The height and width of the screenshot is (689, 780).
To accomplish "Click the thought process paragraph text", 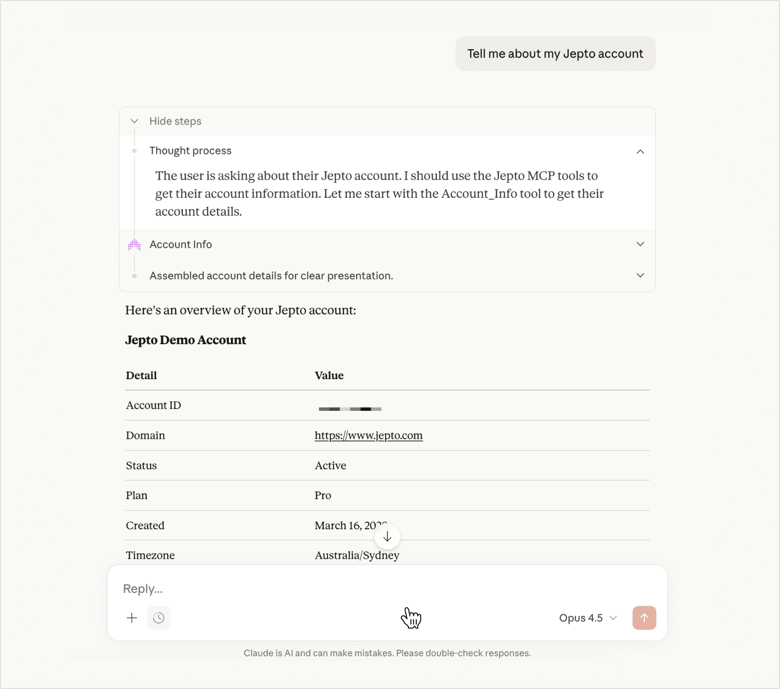I will [379, 193].
